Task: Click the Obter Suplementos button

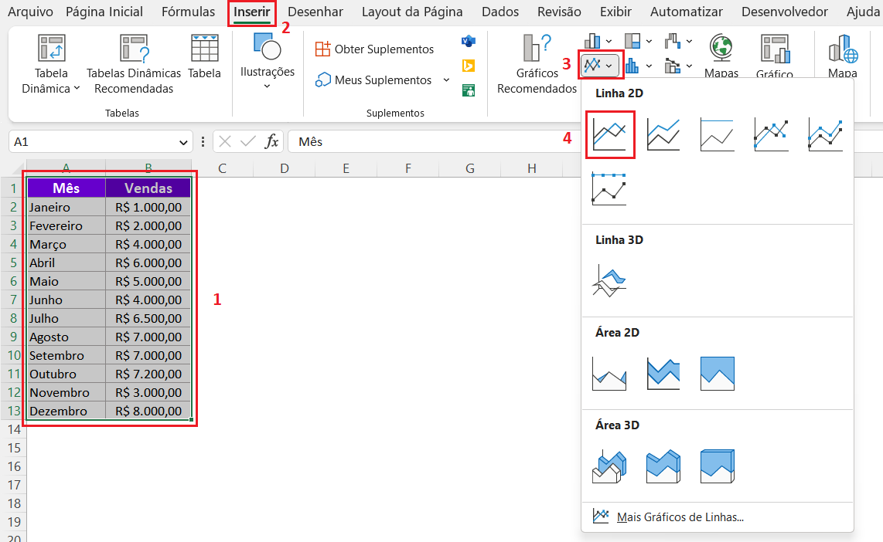Action: click(376, 49)
